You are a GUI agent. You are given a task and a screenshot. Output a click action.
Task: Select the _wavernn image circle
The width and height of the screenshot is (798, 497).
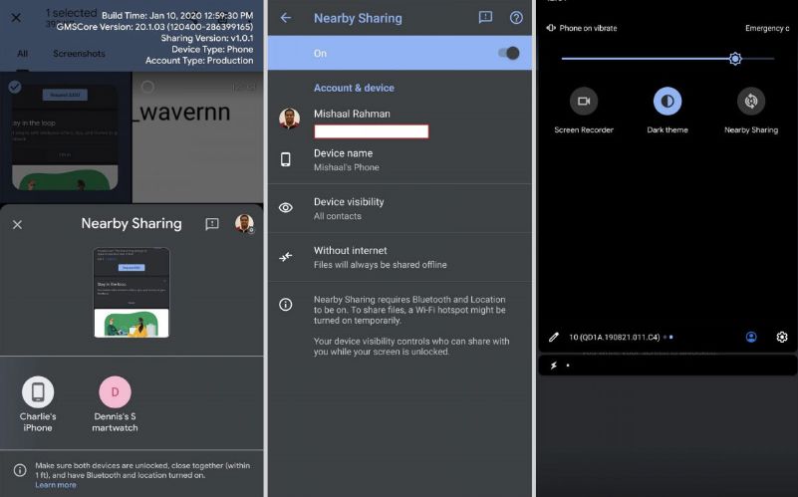click(147, 87)
